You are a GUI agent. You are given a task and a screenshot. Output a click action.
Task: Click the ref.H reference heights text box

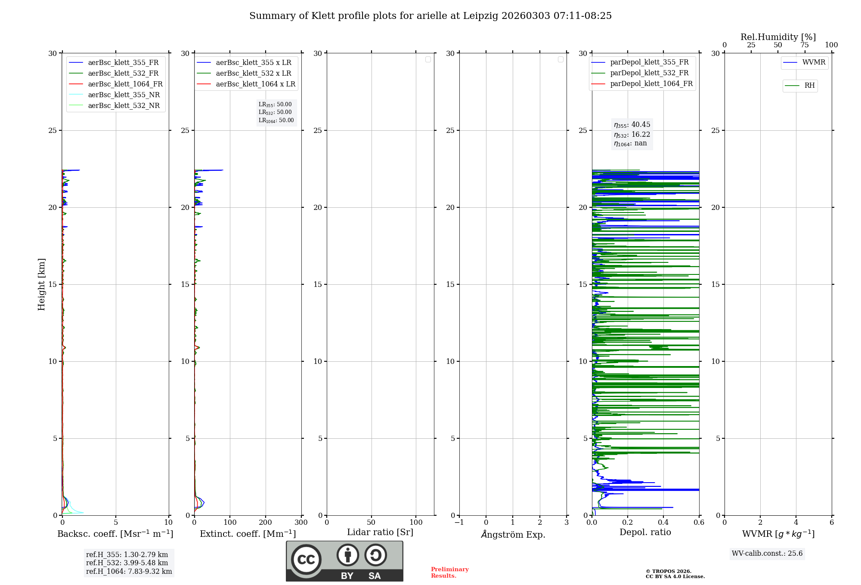coord(129,563)
